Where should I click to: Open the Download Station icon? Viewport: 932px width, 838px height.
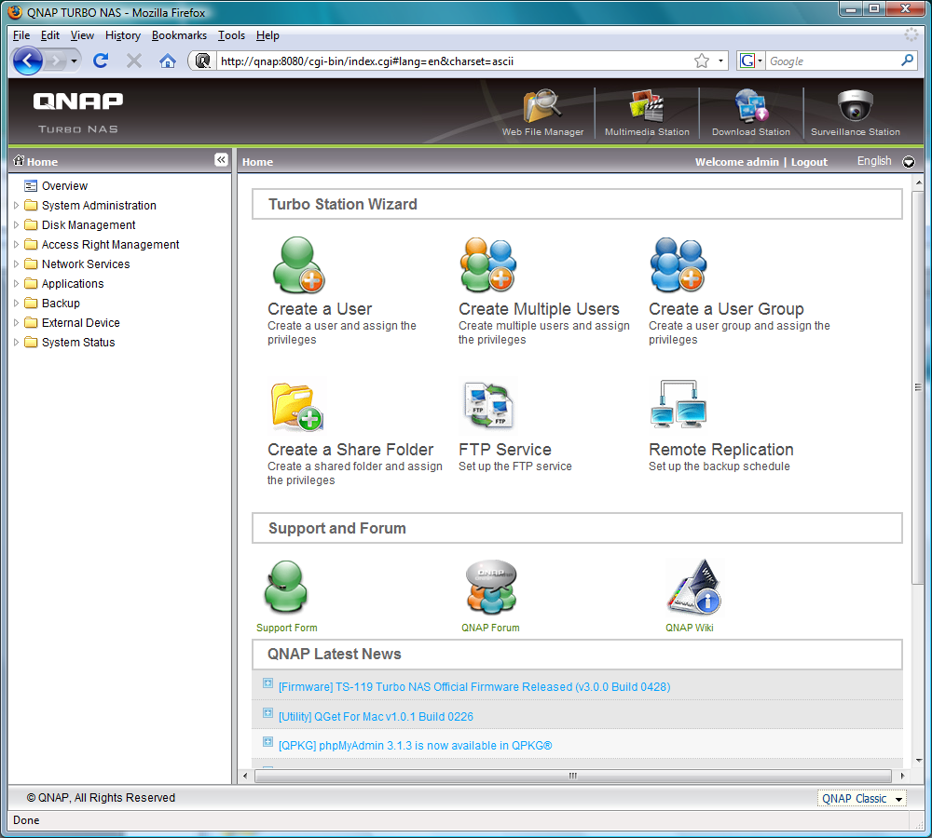(750, 106)
